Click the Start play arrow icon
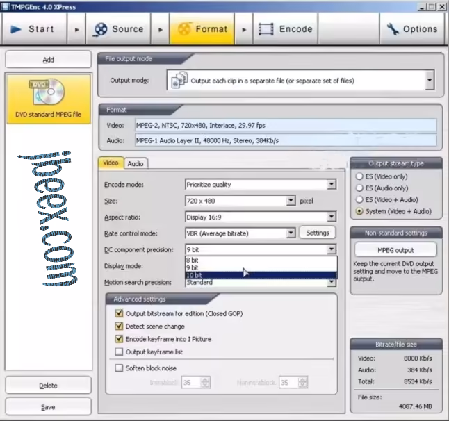Image resolution: width=449 pixels, height=421 pixels. pos(16,29)
